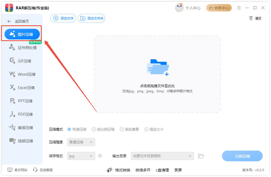271x177 pixels.
Task: Click the 视频压缩 camera icon
Action: pyautogui.click(x=12, y=141)
